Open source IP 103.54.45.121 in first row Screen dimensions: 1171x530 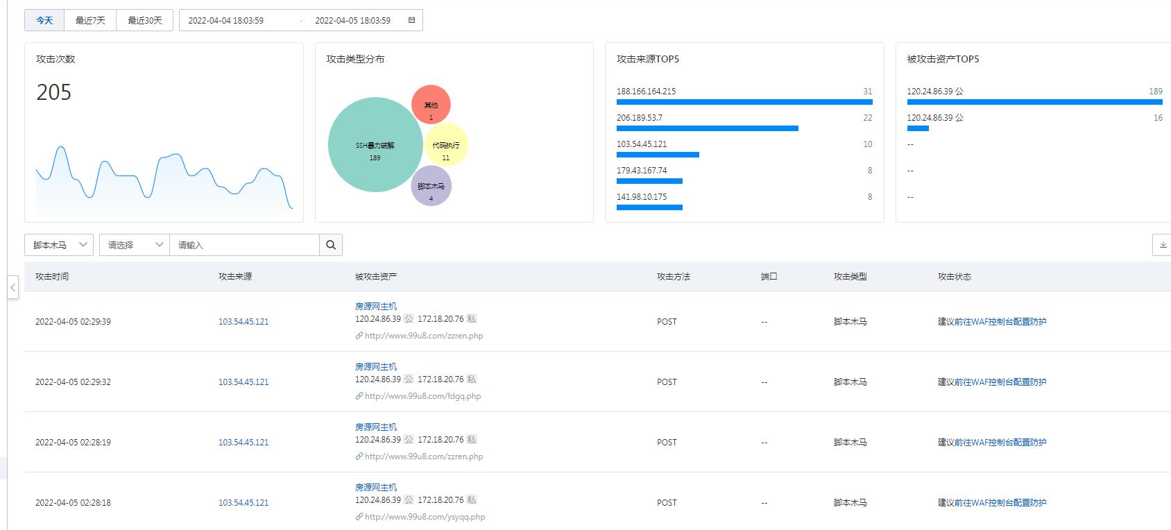[x=243, y=322]
